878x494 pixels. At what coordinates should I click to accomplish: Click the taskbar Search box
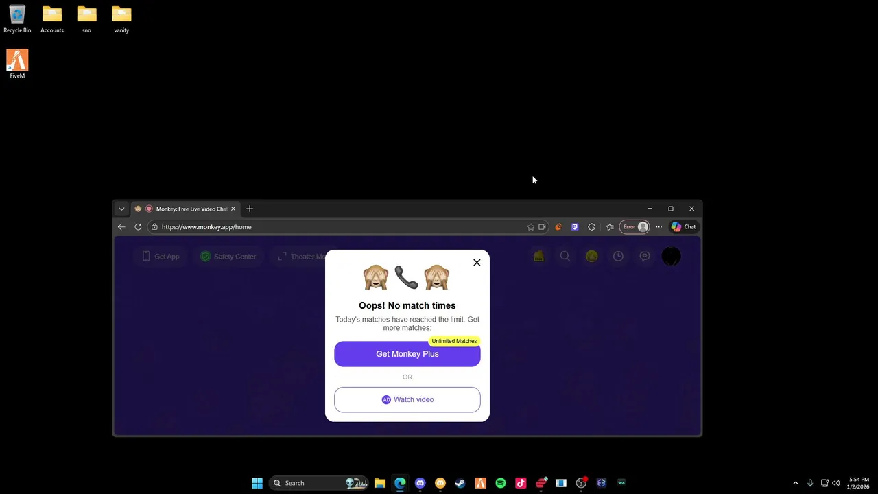[x=319, y=483]
